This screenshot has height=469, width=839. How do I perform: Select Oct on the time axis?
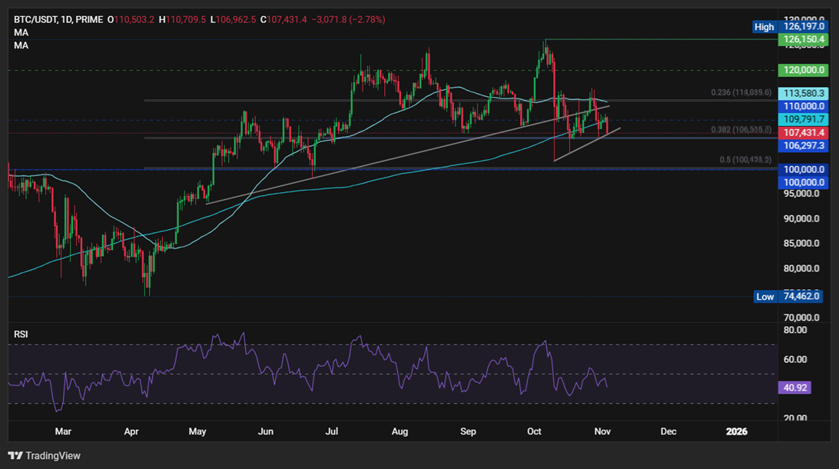point(534,432)
